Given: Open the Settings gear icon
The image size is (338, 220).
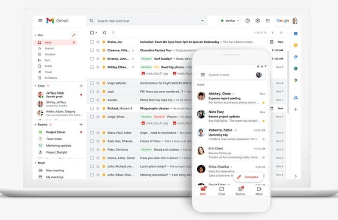Looking at the screenshot, I should pyautogui.click(x=258, y=21).
